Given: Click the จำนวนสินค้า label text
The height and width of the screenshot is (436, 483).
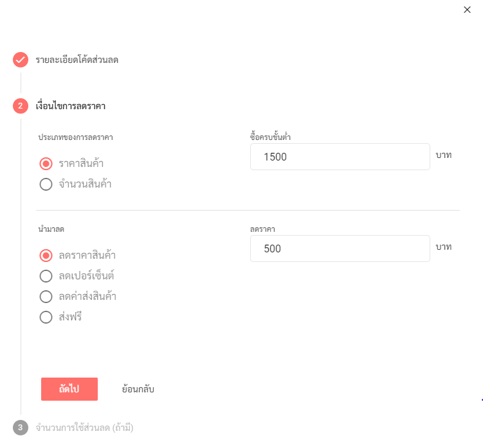Looking at the screenshot, I should (85, 184).
